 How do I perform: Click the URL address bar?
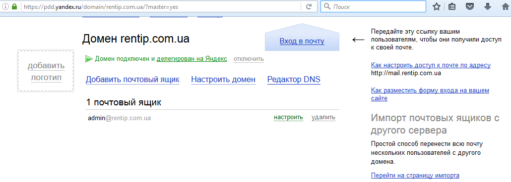161,6
